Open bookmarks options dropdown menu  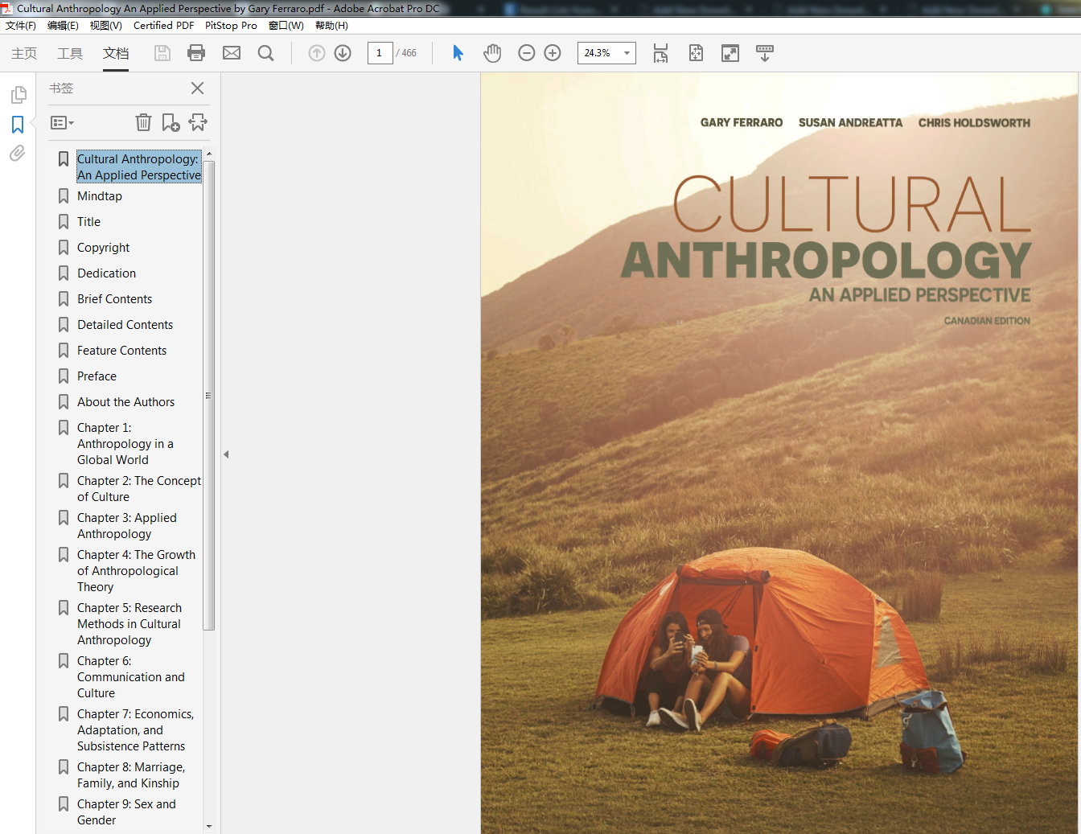coord(62,122)
